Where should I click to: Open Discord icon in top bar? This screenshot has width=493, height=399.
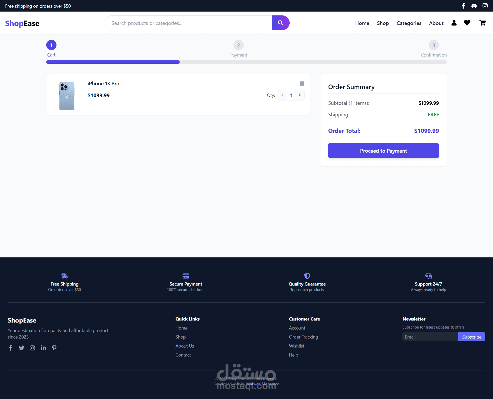coord(474,6)
